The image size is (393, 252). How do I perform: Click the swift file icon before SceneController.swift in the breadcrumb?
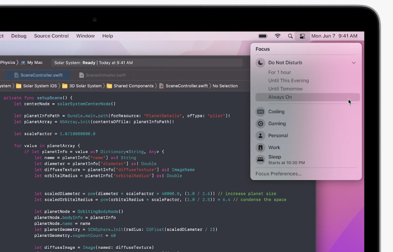pyautogui.click(x=161, y=86)
